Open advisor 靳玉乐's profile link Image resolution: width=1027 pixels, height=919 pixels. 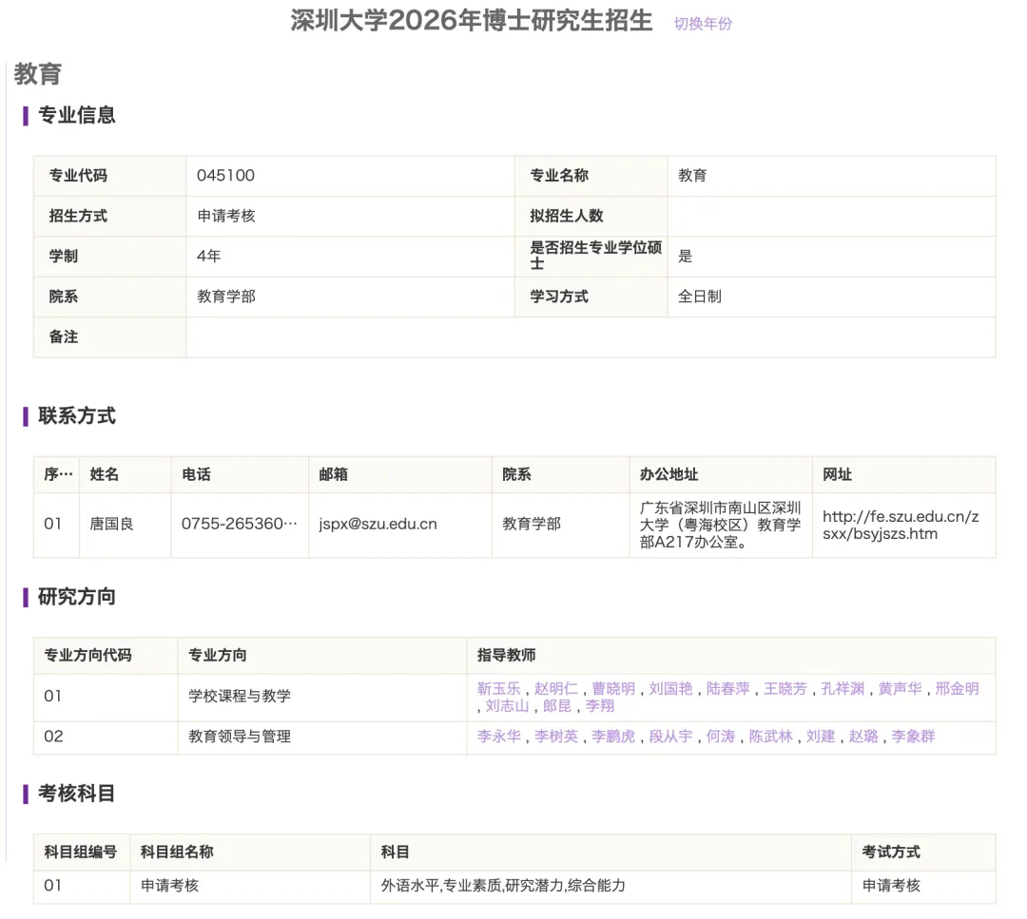(499, 689)
